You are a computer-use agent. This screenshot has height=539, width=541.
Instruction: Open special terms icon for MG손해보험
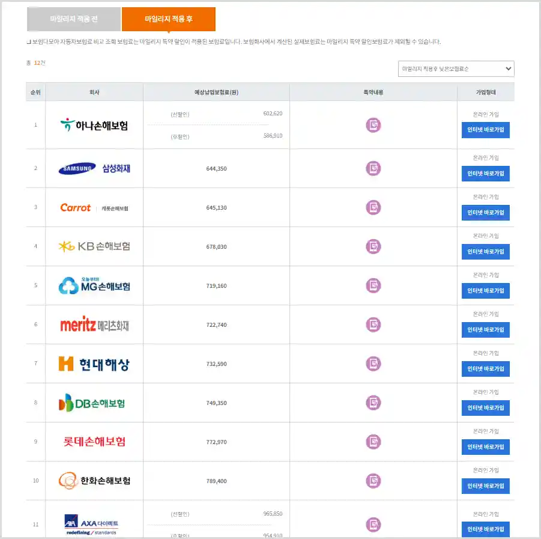coord(373,285)
